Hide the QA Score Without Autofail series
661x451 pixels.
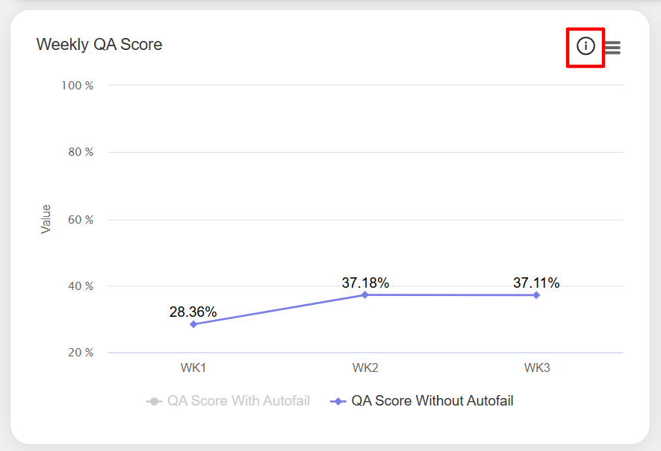coord(432,401)
